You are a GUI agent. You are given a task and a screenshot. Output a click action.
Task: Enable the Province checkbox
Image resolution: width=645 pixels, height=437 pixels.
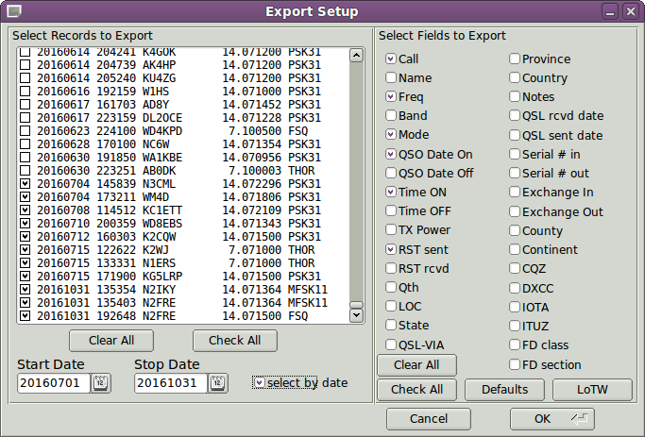pyautogui.click(x=514, y=59)
